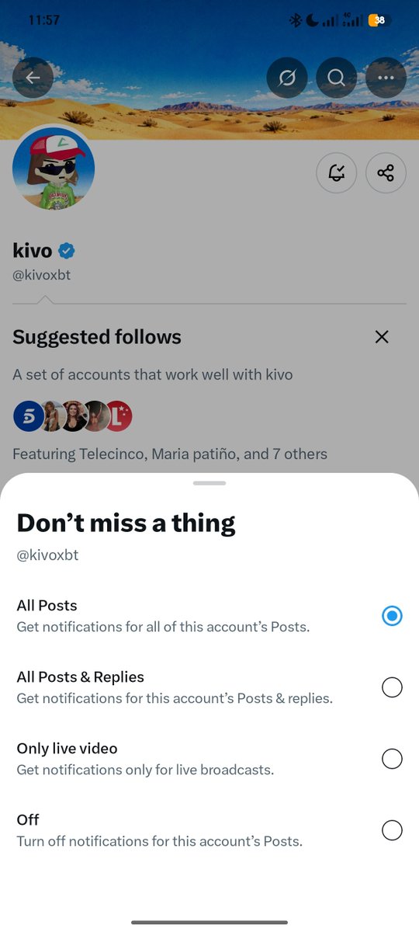Image resolution: width=419 pixels, height=932 pixels.
Task: Tap the battery indicator in status bar
Action: click(x=379, y=20)
